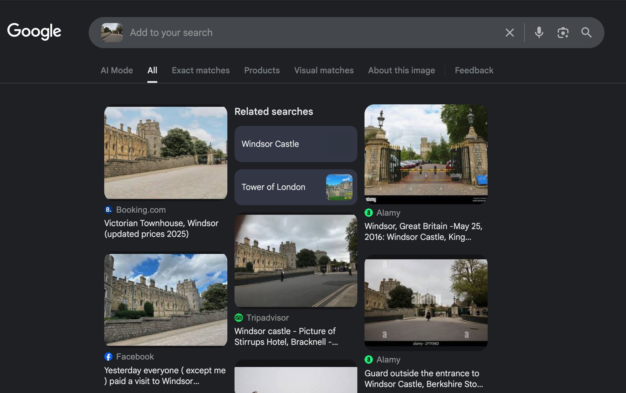The width and height of the screenshot is (626, 393).
Task: Open Booking.com castle image result
Action: tap(166, 153)
